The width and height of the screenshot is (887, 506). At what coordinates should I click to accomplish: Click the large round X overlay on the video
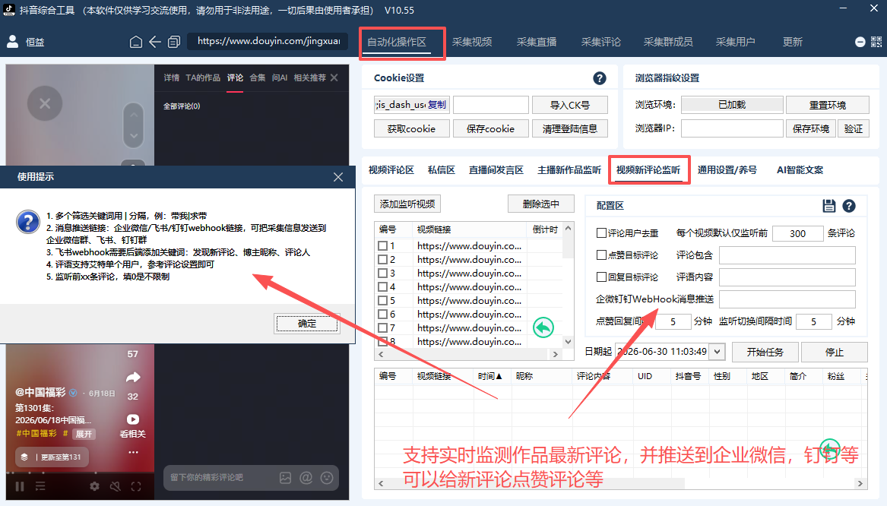pos(45,103)
